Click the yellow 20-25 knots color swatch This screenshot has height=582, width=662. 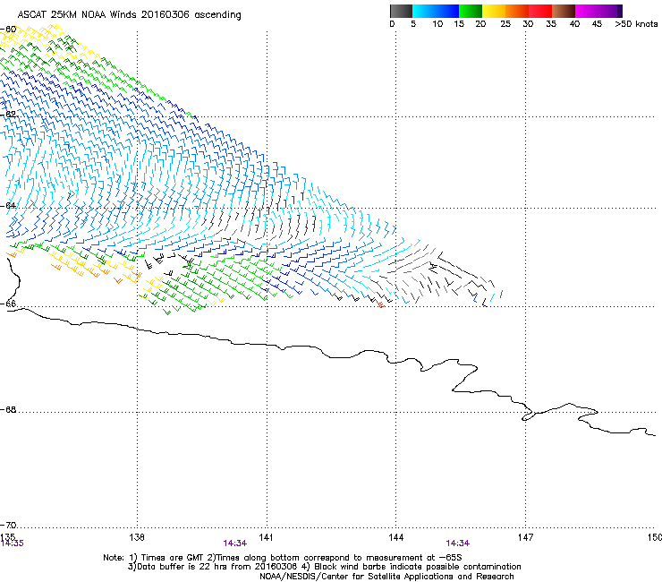point(494,11)
